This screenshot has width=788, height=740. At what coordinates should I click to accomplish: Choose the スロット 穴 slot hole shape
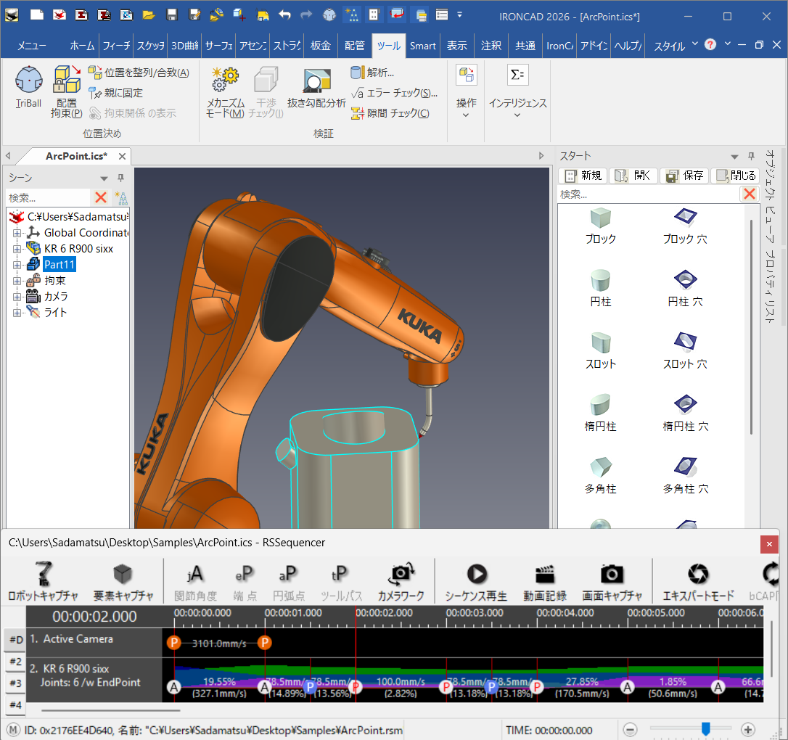coord(685,350)
